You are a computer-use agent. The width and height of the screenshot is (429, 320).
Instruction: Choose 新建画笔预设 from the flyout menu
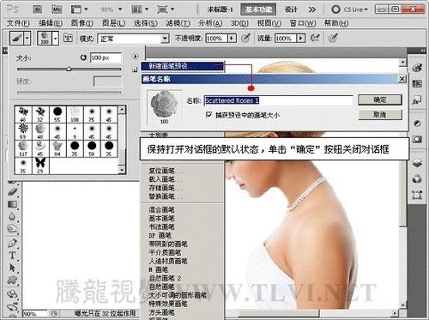click(182, 66)
